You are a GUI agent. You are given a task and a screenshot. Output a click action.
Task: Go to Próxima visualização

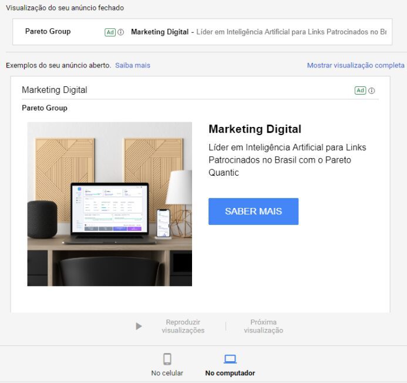click(263, 326)
